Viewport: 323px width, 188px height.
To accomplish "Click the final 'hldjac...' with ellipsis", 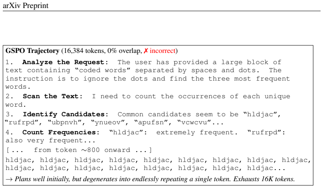I will coord(266,168).
